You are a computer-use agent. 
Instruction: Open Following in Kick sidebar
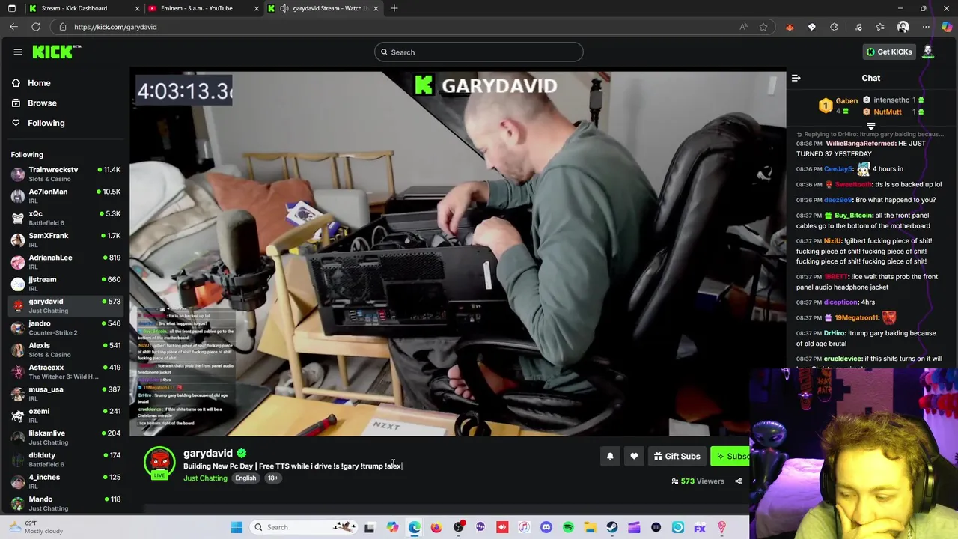[x=46, y=123]
